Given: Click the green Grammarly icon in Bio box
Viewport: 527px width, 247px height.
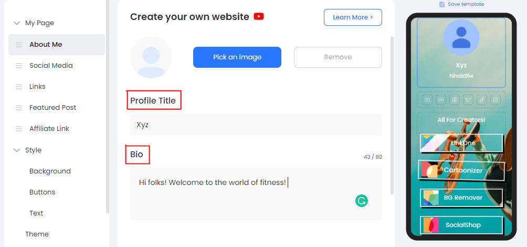Looking at the screenshot, I should 362,200.
